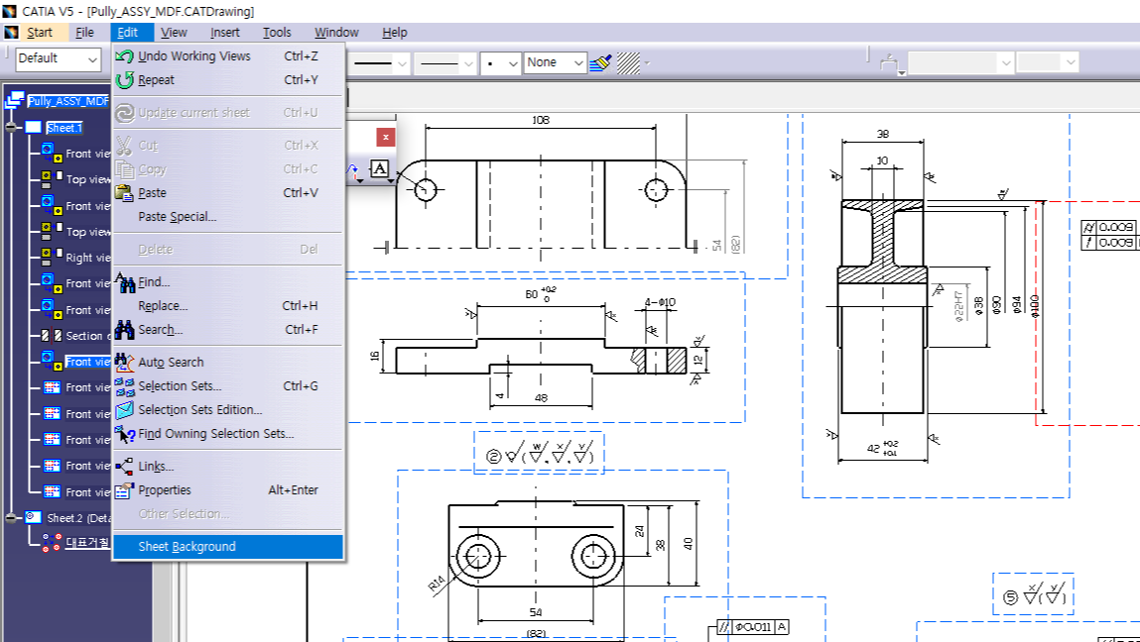Click the 108 dimension value in drawing
Viewport: 1140px width, 642px height.
[x=541, y=120]
